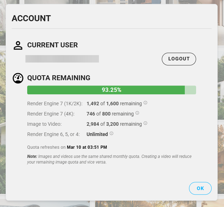Click info icon for Render Engine 7 (1K/2K)
The height and width of the screenshot is (207, 224).
pyautogui.click(x=145, y=103)
